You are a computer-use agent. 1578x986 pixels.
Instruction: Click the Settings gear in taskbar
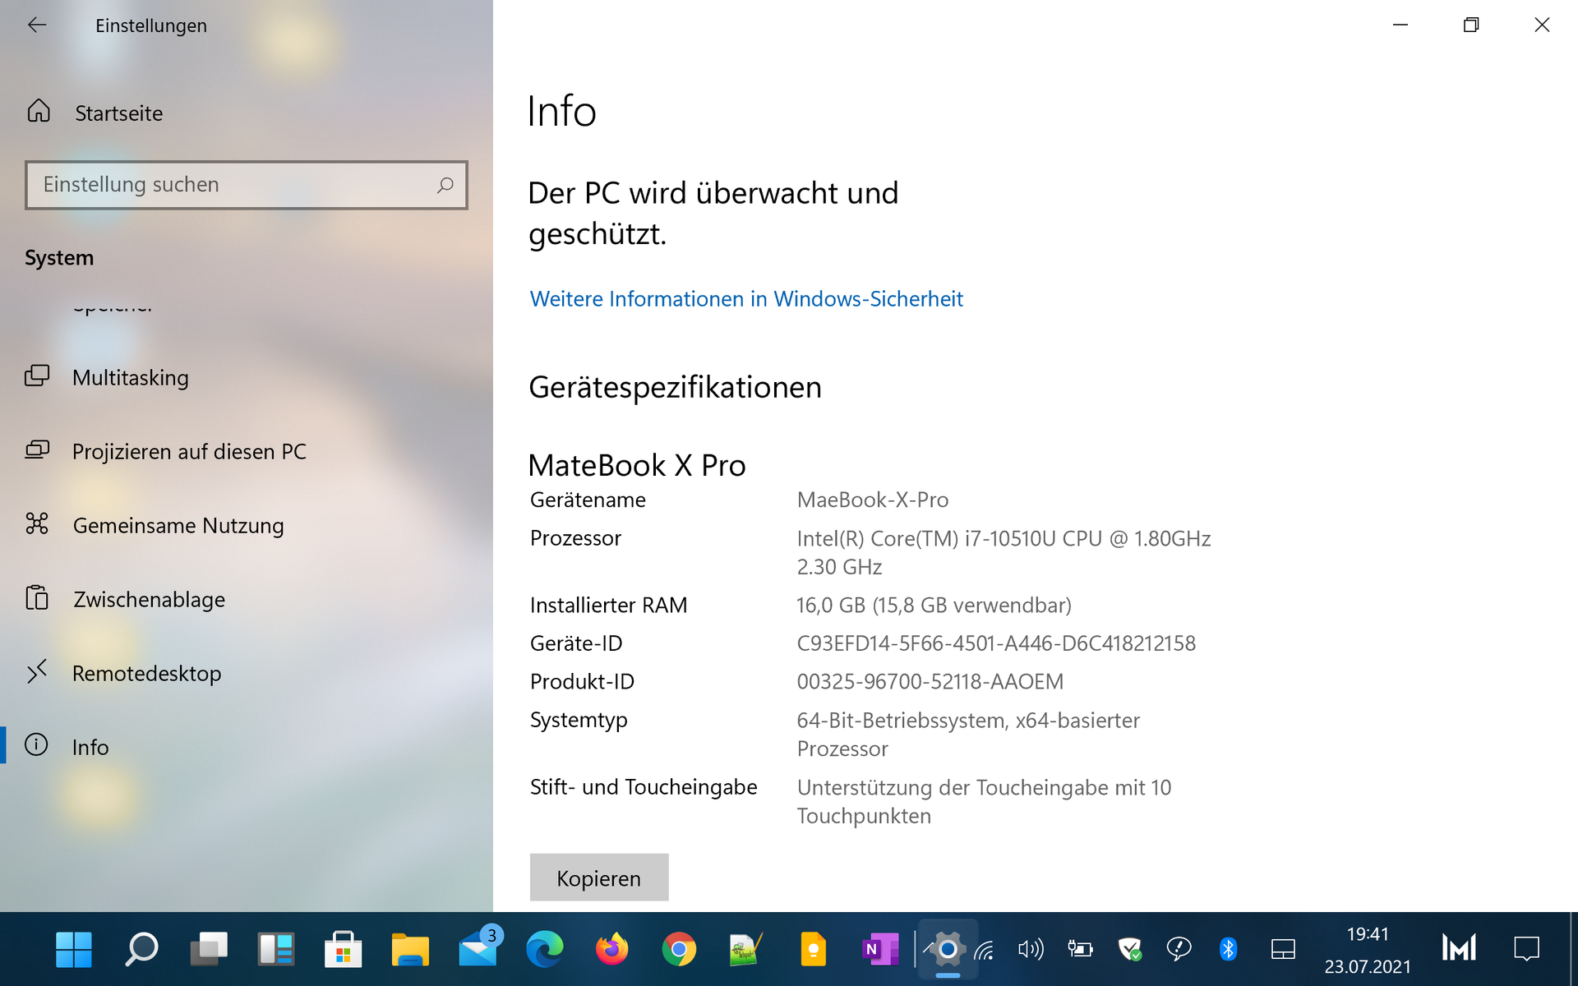(948, 950)
